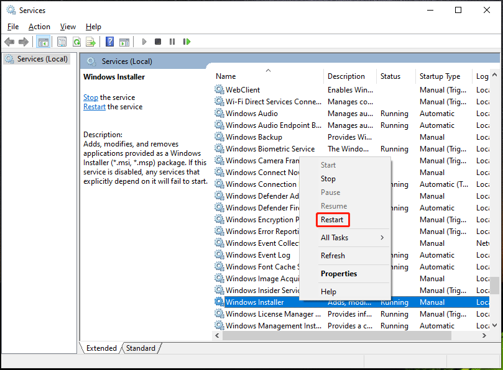
Task: Choose Refresh in the context menu
Action: click(346, 256)
